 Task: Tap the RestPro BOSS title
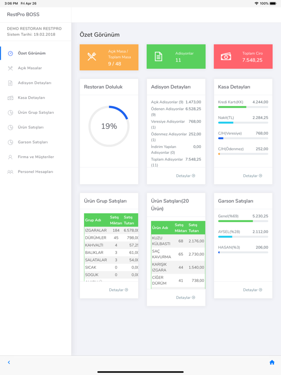[x=23, y=15]
